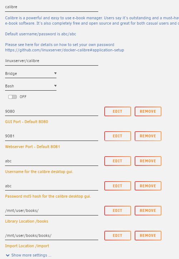Remove the Password md5 hash entry

pos(148,186)
